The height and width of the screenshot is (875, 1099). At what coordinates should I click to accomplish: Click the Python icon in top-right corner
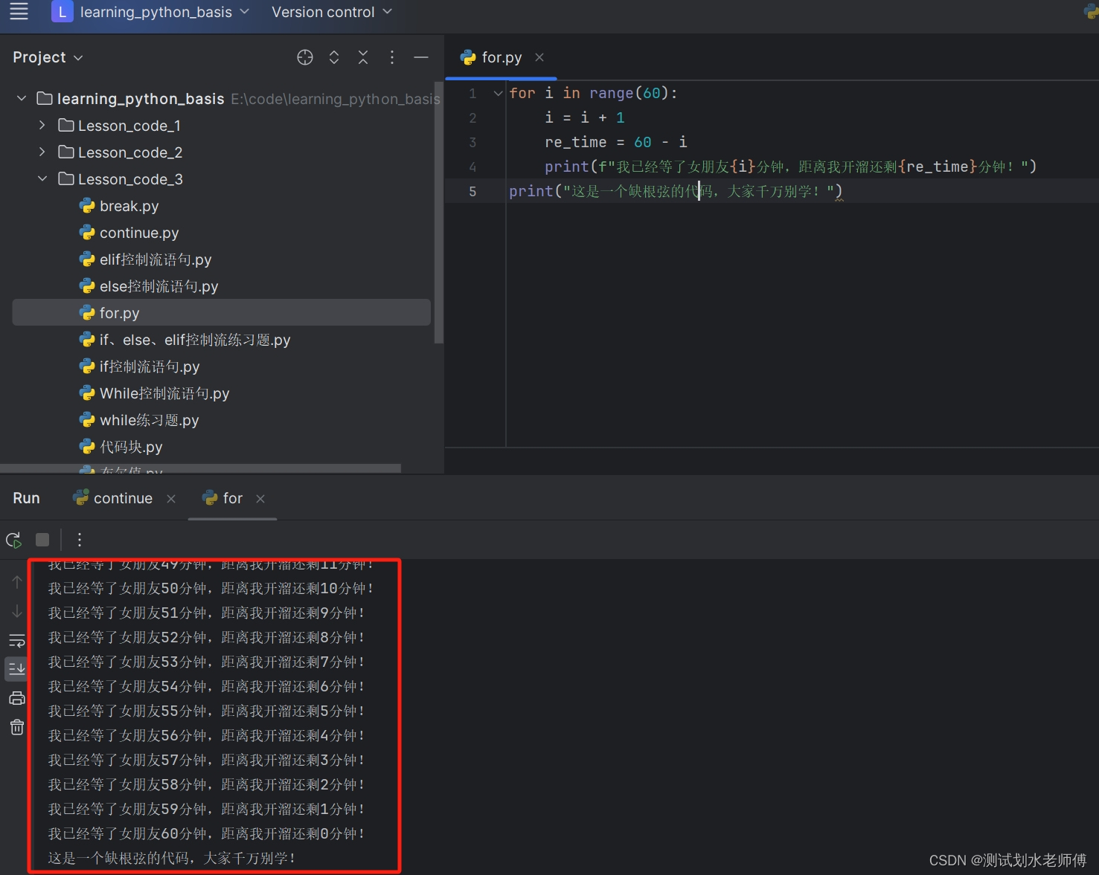(x=1090, y=11)
